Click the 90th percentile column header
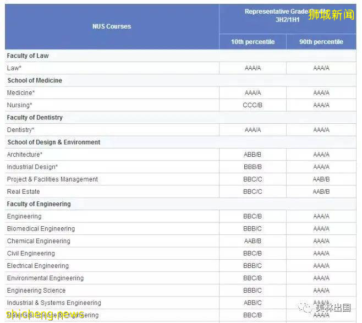Viewport: 362px width, 323px height. coord(321,42)
